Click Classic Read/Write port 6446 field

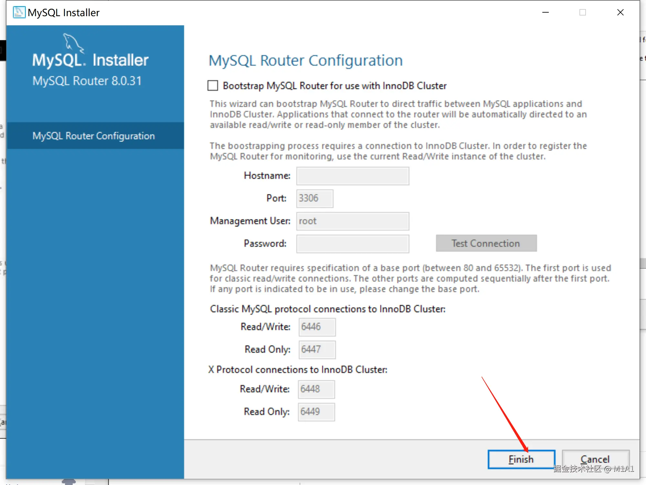(317, 327)
